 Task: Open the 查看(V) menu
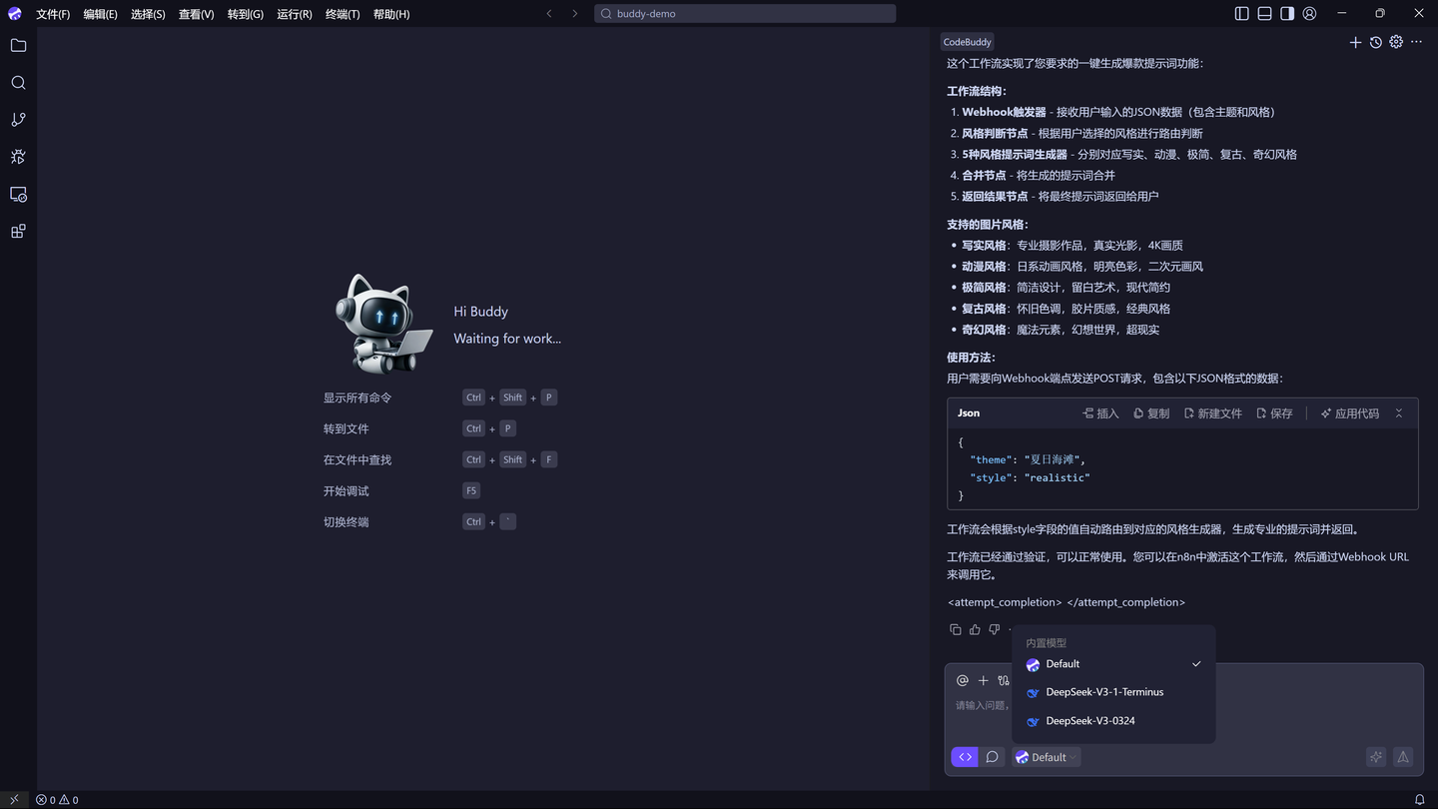[x=196, y=14]
